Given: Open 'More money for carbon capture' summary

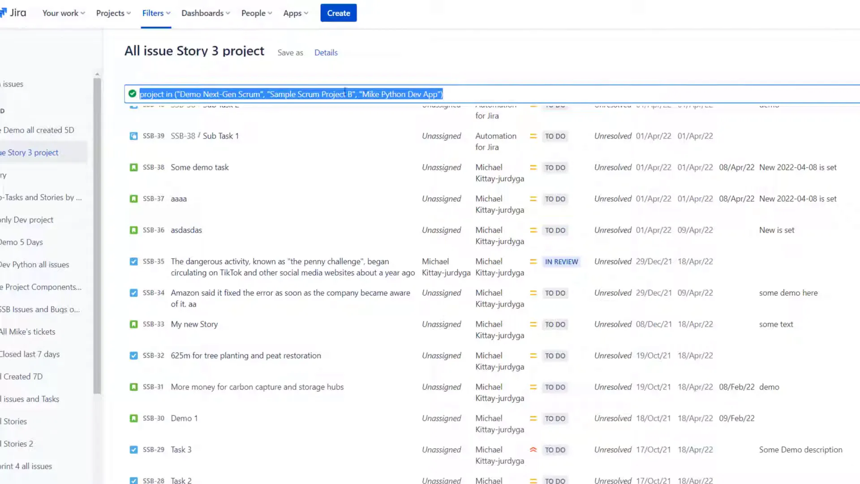Looking at the screenshot, I should pos(257,387).
